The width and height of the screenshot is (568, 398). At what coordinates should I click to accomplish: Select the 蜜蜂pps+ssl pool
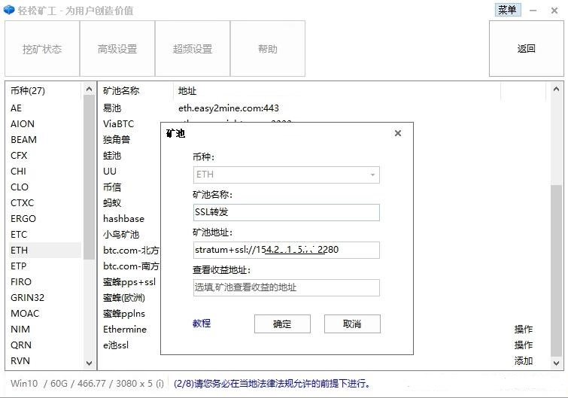click(x=129, y=281)
